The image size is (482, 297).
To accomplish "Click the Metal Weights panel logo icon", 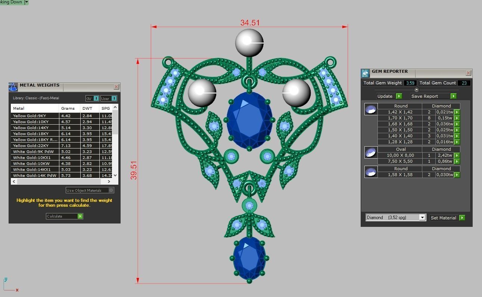I will coord(13,87).
